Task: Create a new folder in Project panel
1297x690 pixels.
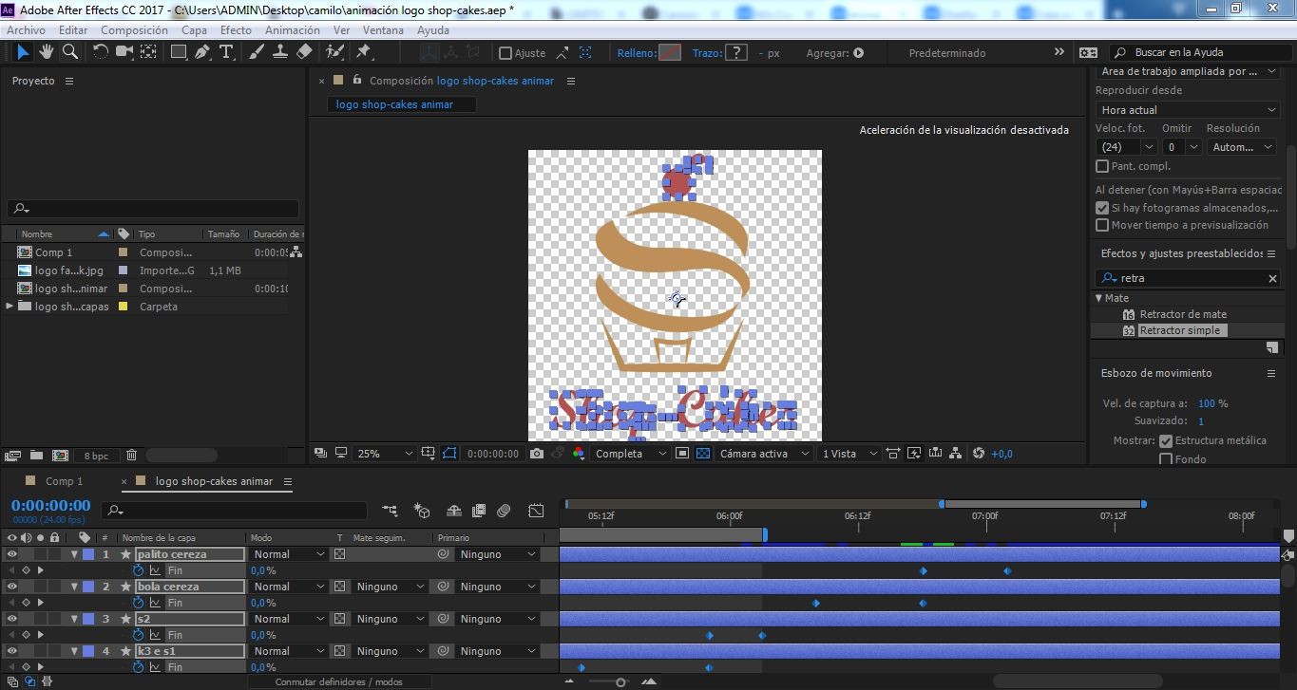Action: click(x=36, y=456)
